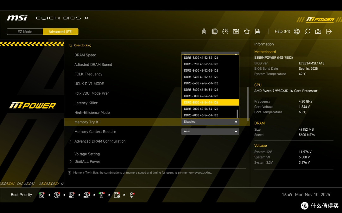The height and width of the screenshot is (213, 342).
Task: Expand DigitALL Power submenu
Action: pyautogui.click(x=87, y=162)
